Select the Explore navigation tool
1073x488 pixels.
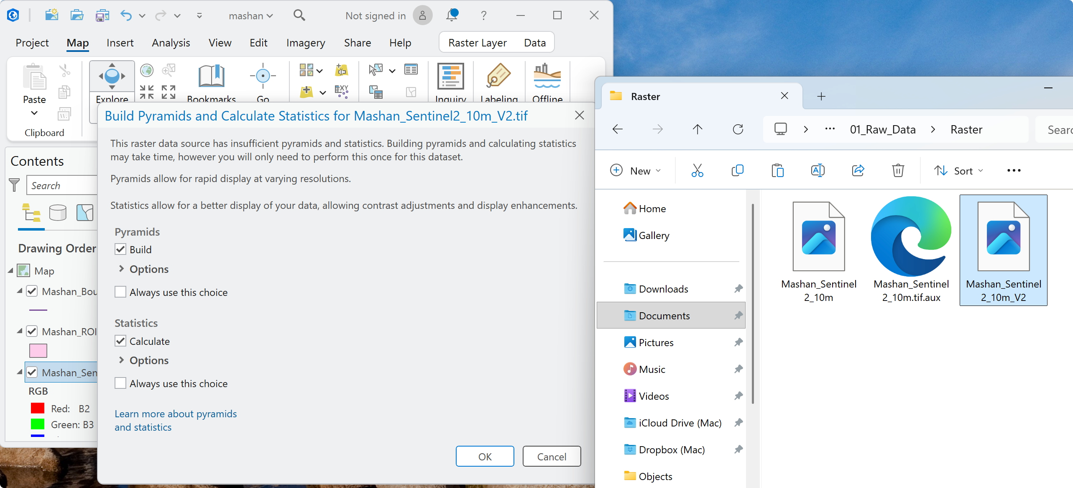[x=112, y=82]
